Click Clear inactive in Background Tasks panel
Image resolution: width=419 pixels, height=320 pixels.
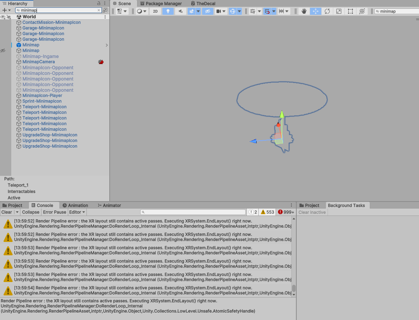coord(312,212)
